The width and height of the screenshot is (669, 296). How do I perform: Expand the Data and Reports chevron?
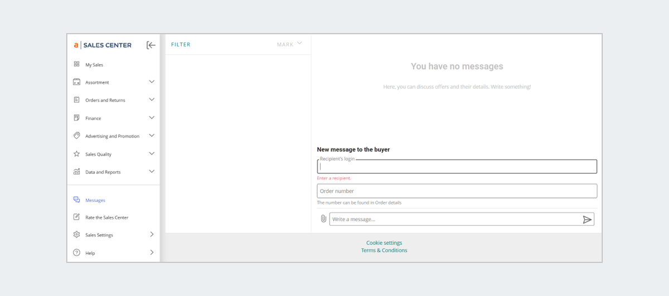point(152,171)
